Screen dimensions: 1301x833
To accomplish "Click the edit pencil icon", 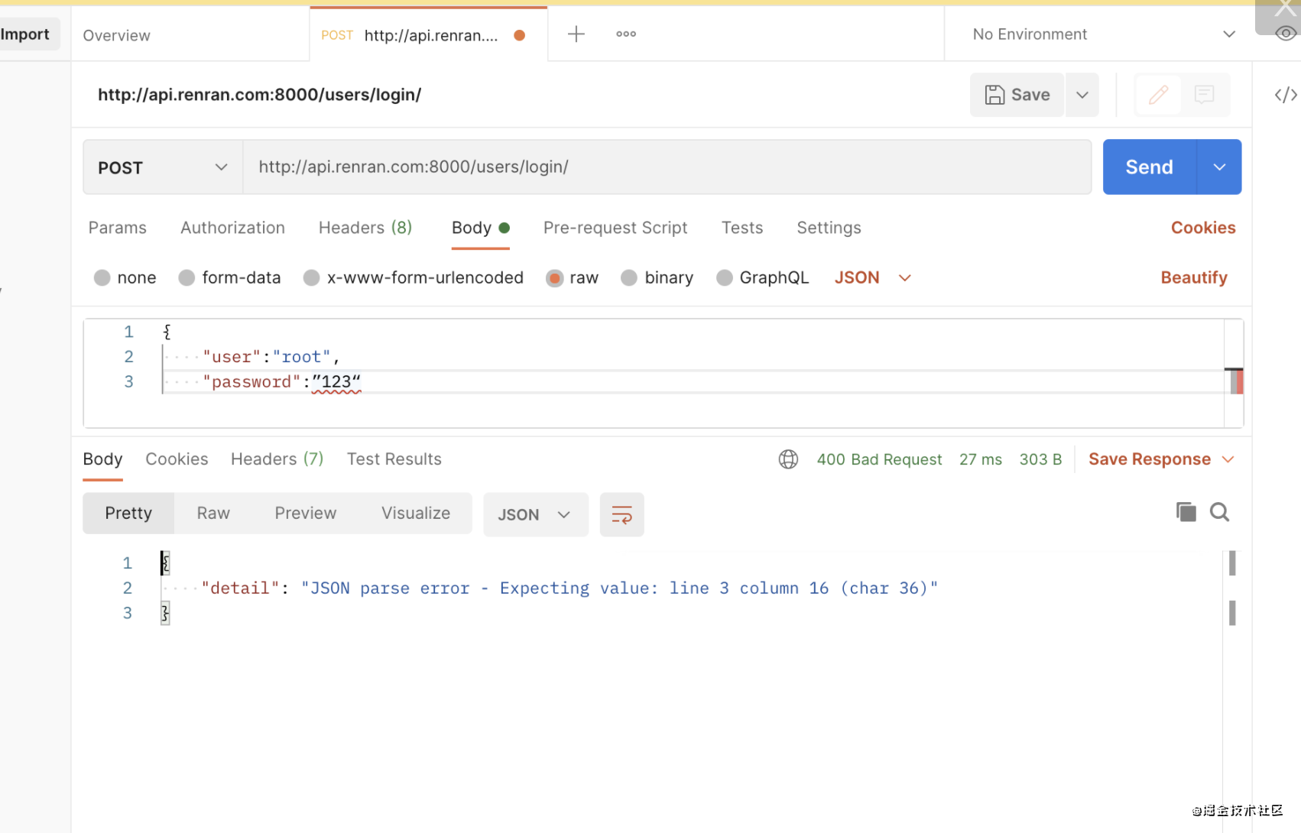I will tap(1158, 95).
